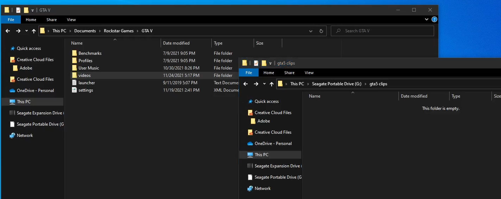Open the Home tab in gta5 clips window
This screenshot has height=199, width=501.
click(x=269, y=73)
